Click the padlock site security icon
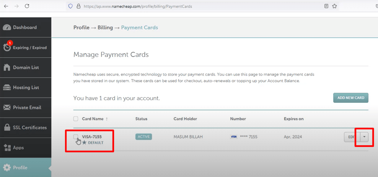Image resolution: width=378 pixels, height=177 pixels. (78, 6)
